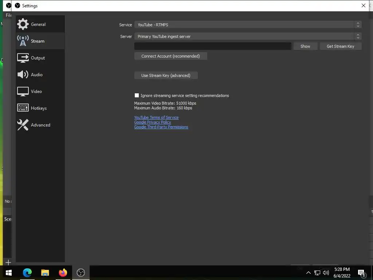Open File Explorer from the taskbar
The image size is (373, 280).
point(45,273)
